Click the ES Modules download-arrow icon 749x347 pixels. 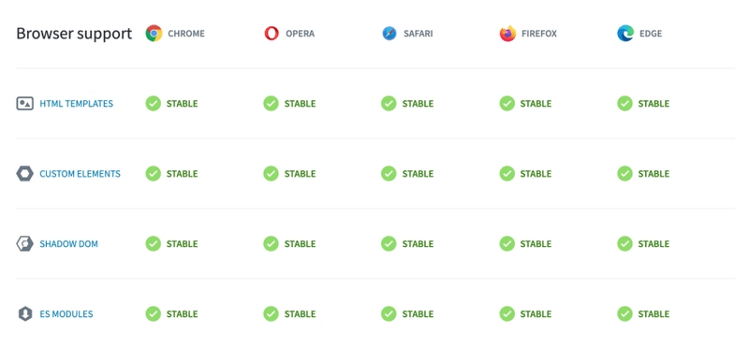click(x=25, y=314)
